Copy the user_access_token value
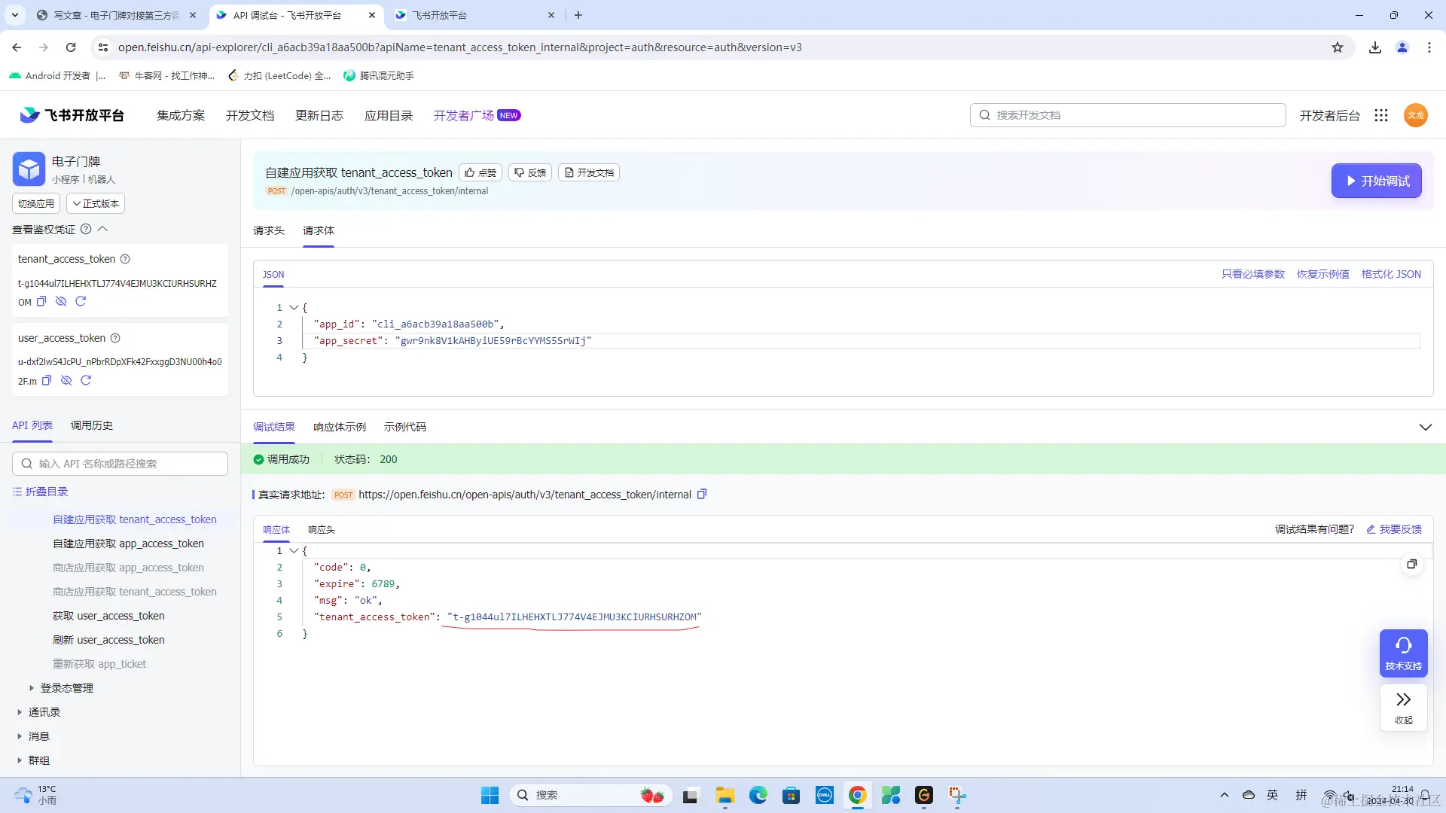The image size is (1446, 813). point(47,380)
